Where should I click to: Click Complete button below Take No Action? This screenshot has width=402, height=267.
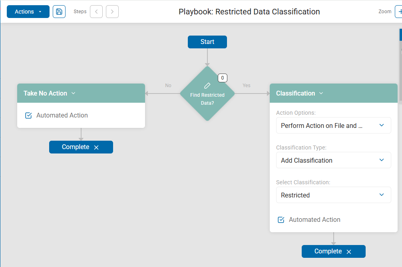coord(76,147)
